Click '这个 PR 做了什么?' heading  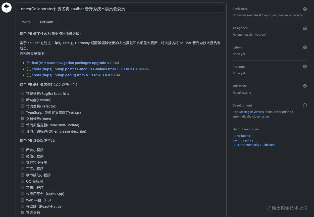pos(34,34)
